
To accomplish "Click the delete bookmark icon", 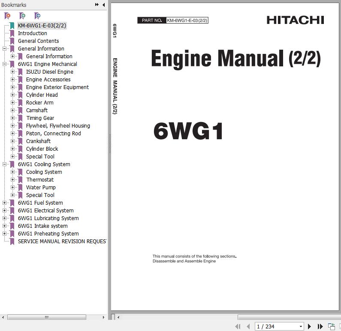I will 7,16.
